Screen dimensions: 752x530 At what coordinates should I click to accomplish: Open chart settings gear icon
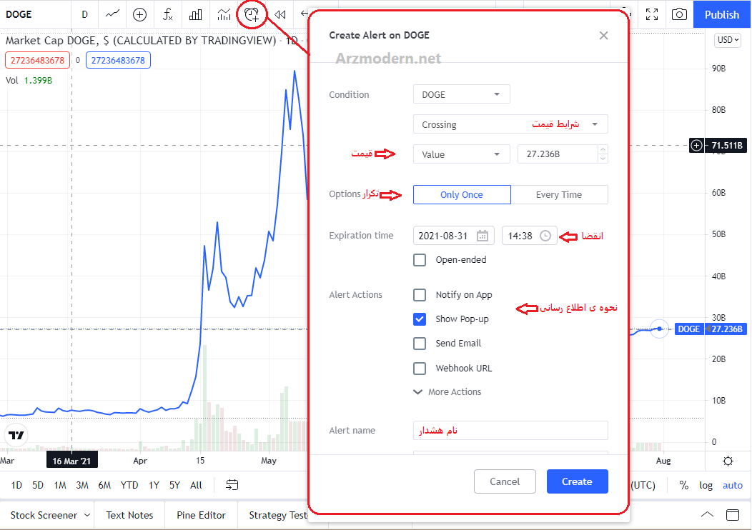pos(728,461)
